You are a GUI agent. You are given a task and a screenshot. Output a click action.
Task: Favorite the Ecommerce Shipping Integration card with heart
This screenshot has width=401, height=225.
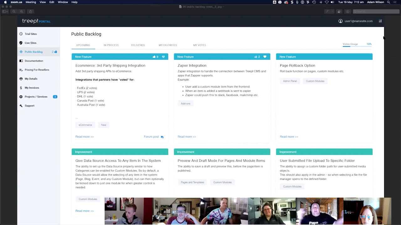163,57
